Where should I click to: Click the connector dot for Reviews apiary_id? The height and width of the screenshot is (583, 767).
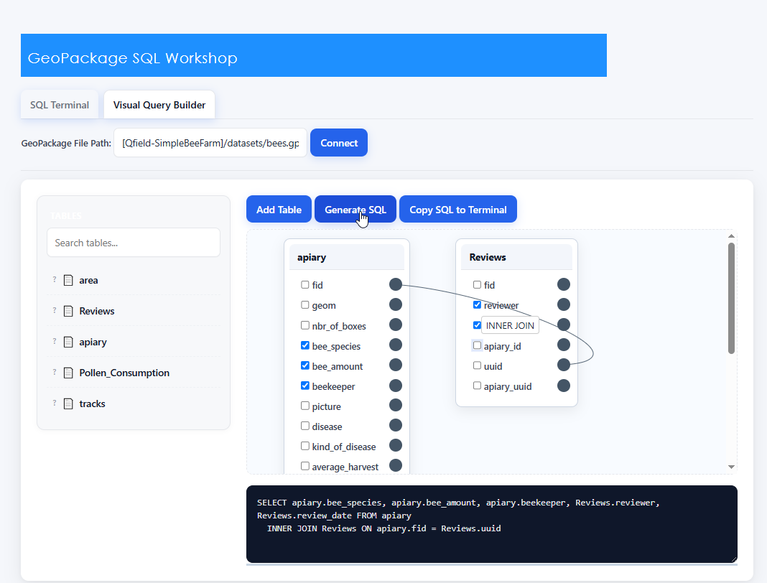coord(564,345)
